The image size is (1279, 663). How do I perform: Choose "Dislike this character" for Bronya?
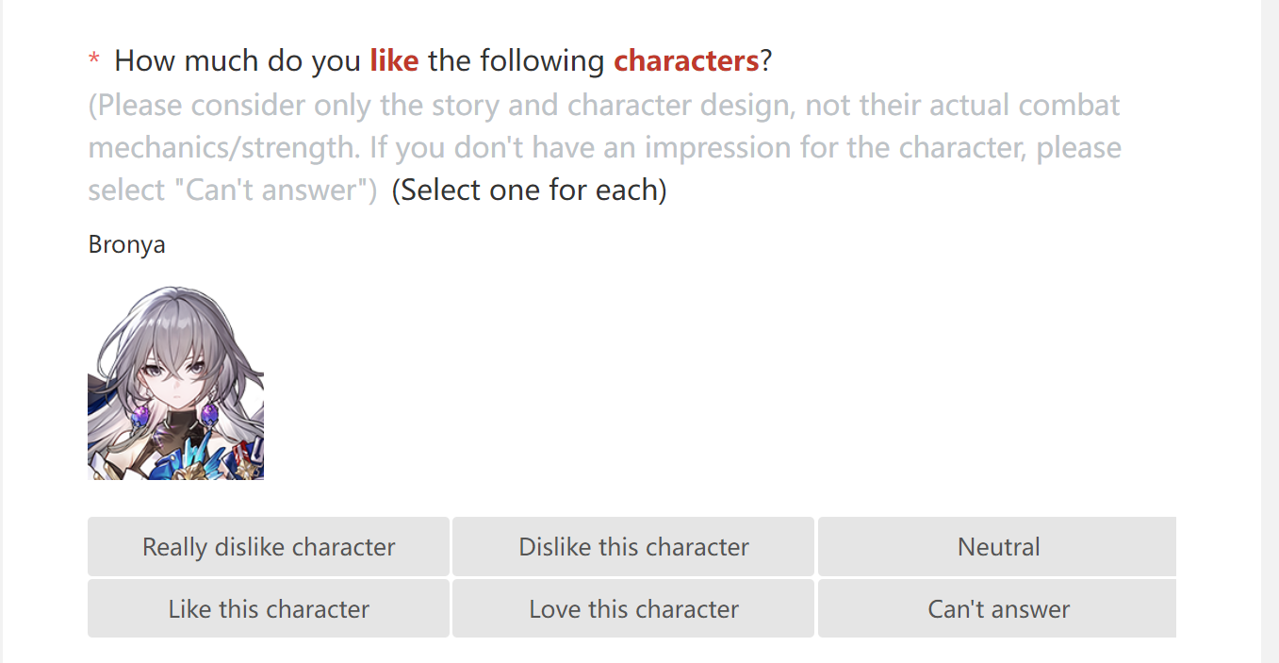633,547
